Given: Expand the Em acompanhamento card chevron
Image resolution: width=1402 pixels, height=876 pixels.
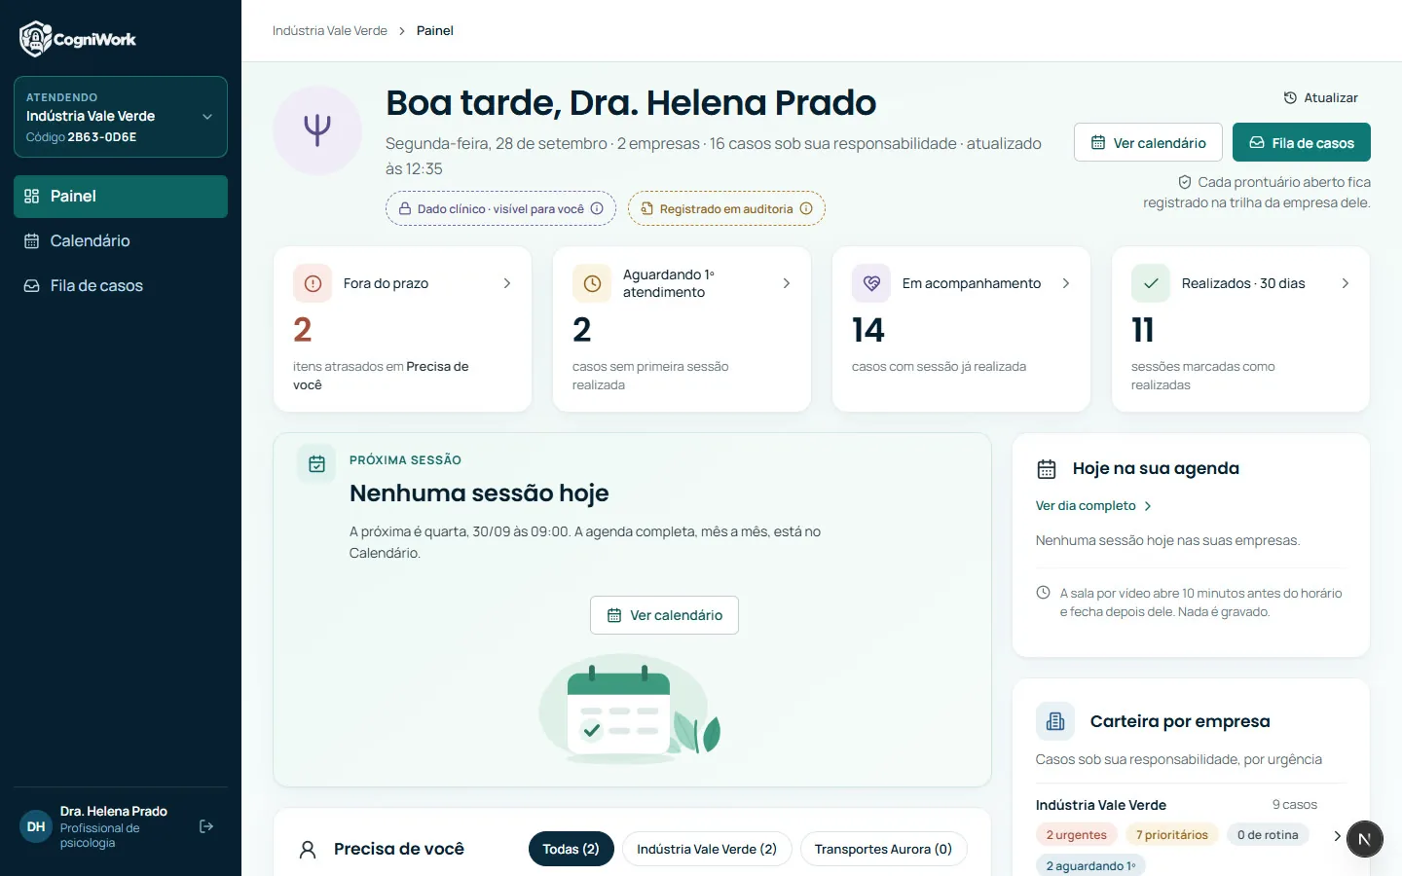Looking at the screenshot, I should [x=1066, y=283].
